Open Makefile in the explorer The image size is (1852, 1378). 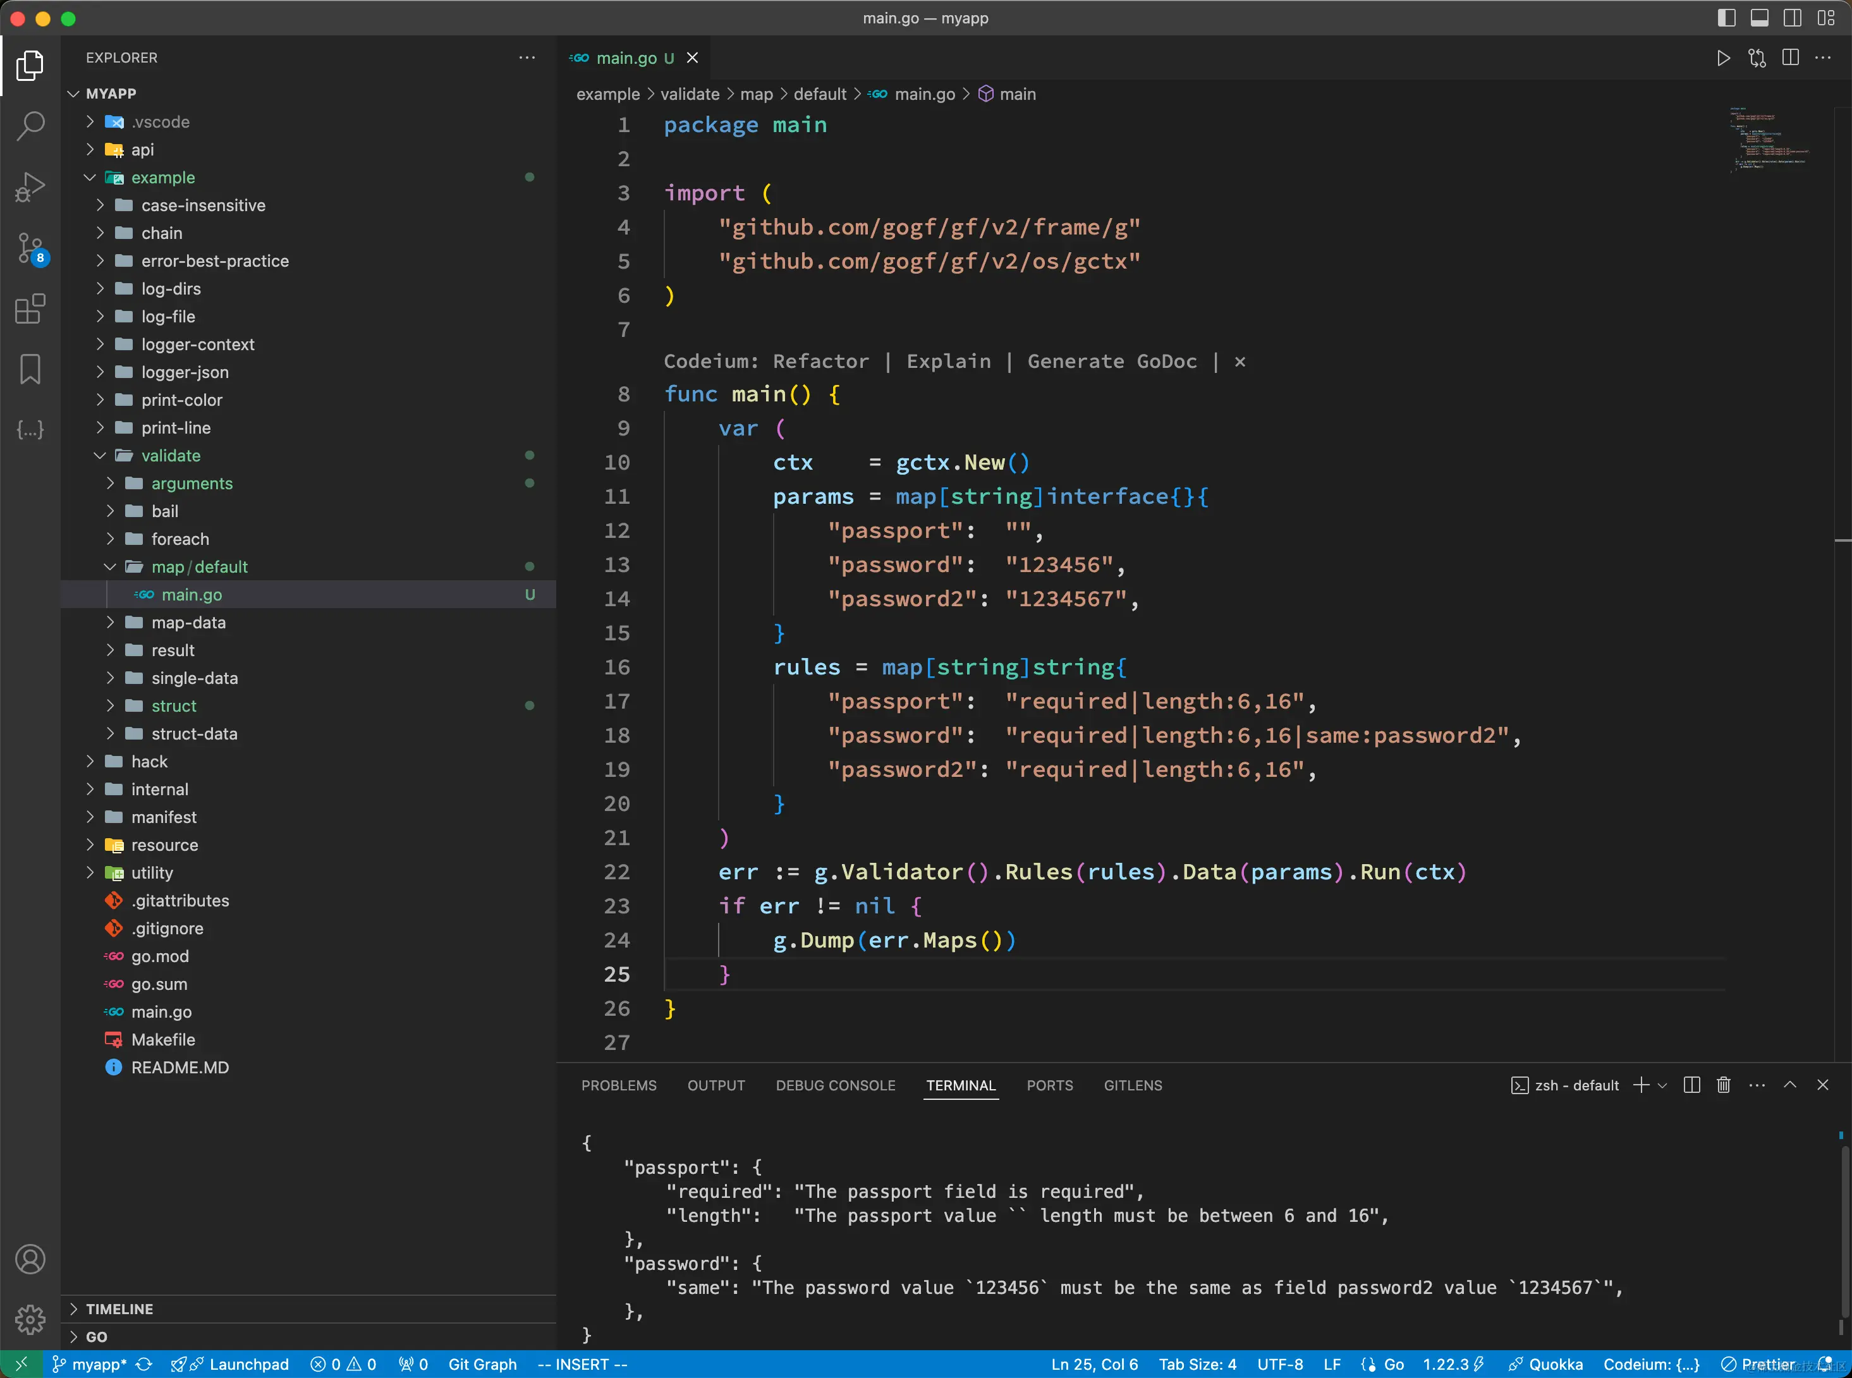tap(308, 1039)
